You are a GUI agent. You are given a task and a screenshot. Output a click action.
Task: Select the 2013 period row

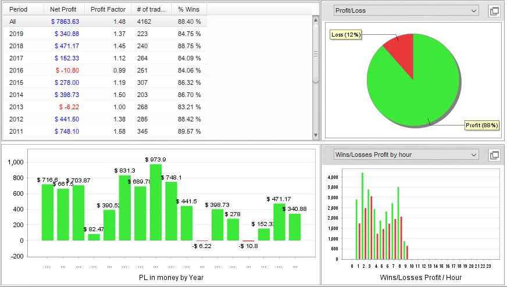point(105,107)
